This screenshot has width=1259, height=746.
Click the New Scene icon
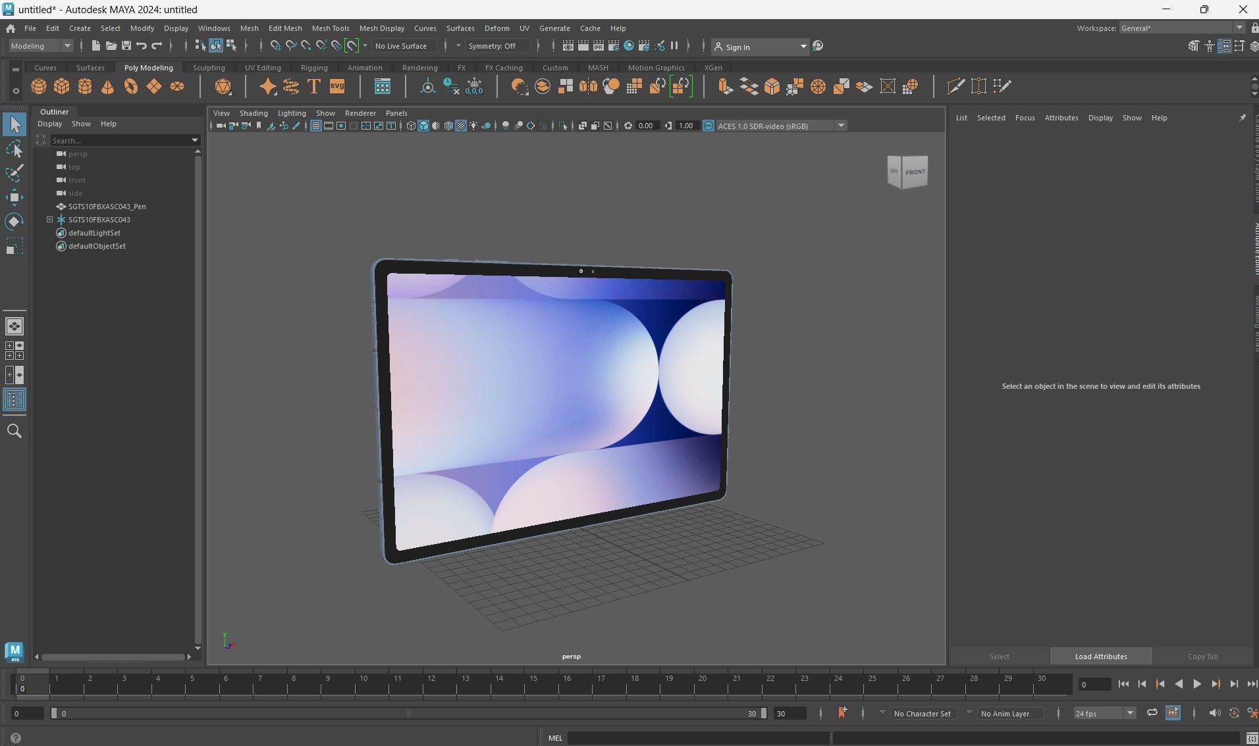point(95,45)
